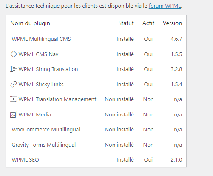Click WPML Media's Non installé status
Image resolution: width=213 pixels, height=176 pixels.
[119, 115]
